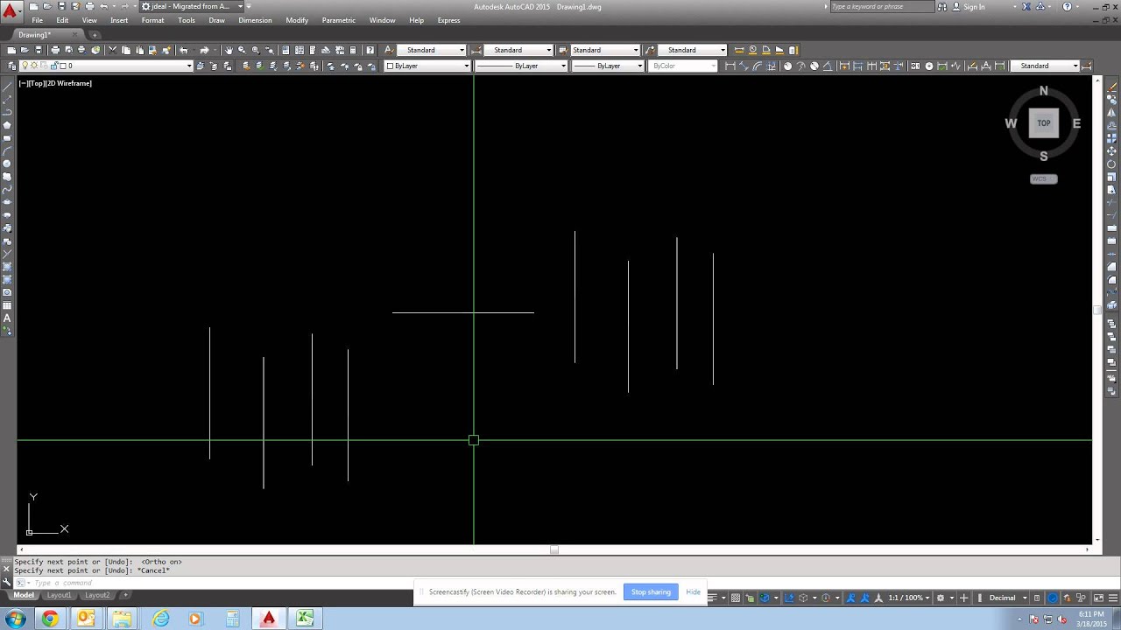This screenshot has width=1121, height=630.
Task: Select the Text (A) tool in Draw toolbar
Action: 8,318
